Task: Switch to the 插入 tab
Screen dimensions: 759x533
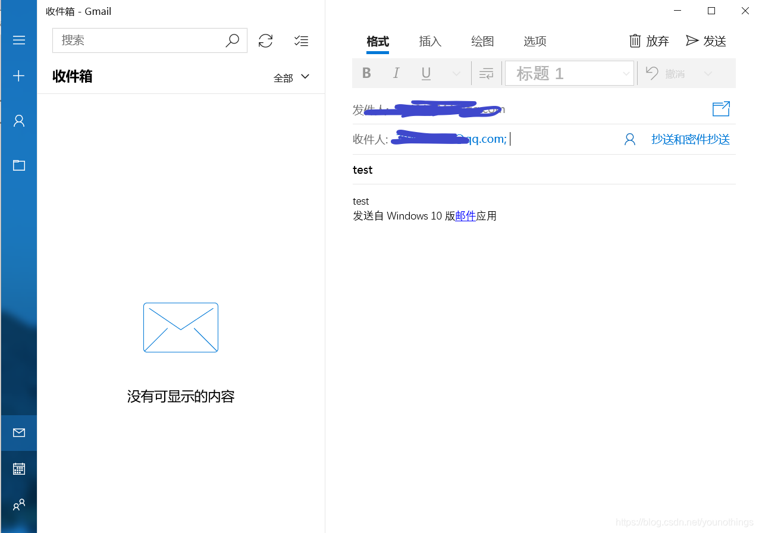Action: tap(430, 41)
